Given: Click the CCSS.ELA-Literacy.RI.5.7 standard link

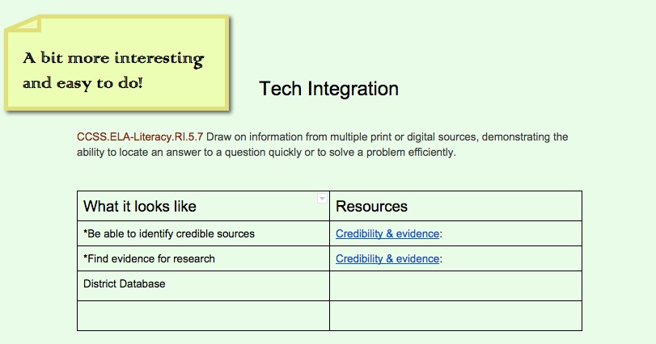Looking at the screenshot, I should click(140, 136).
